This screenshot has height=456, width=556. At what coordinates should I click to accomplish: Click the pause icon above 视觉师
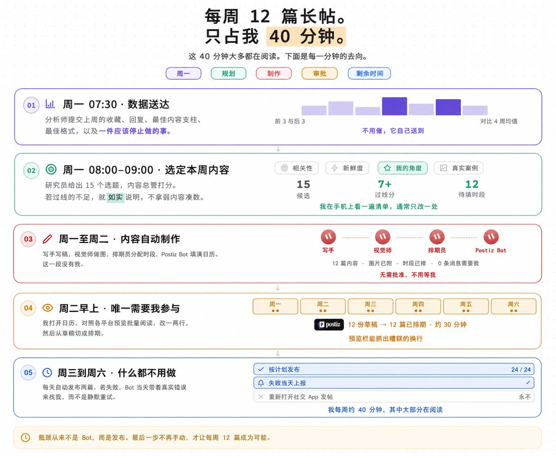pos(383,237)
